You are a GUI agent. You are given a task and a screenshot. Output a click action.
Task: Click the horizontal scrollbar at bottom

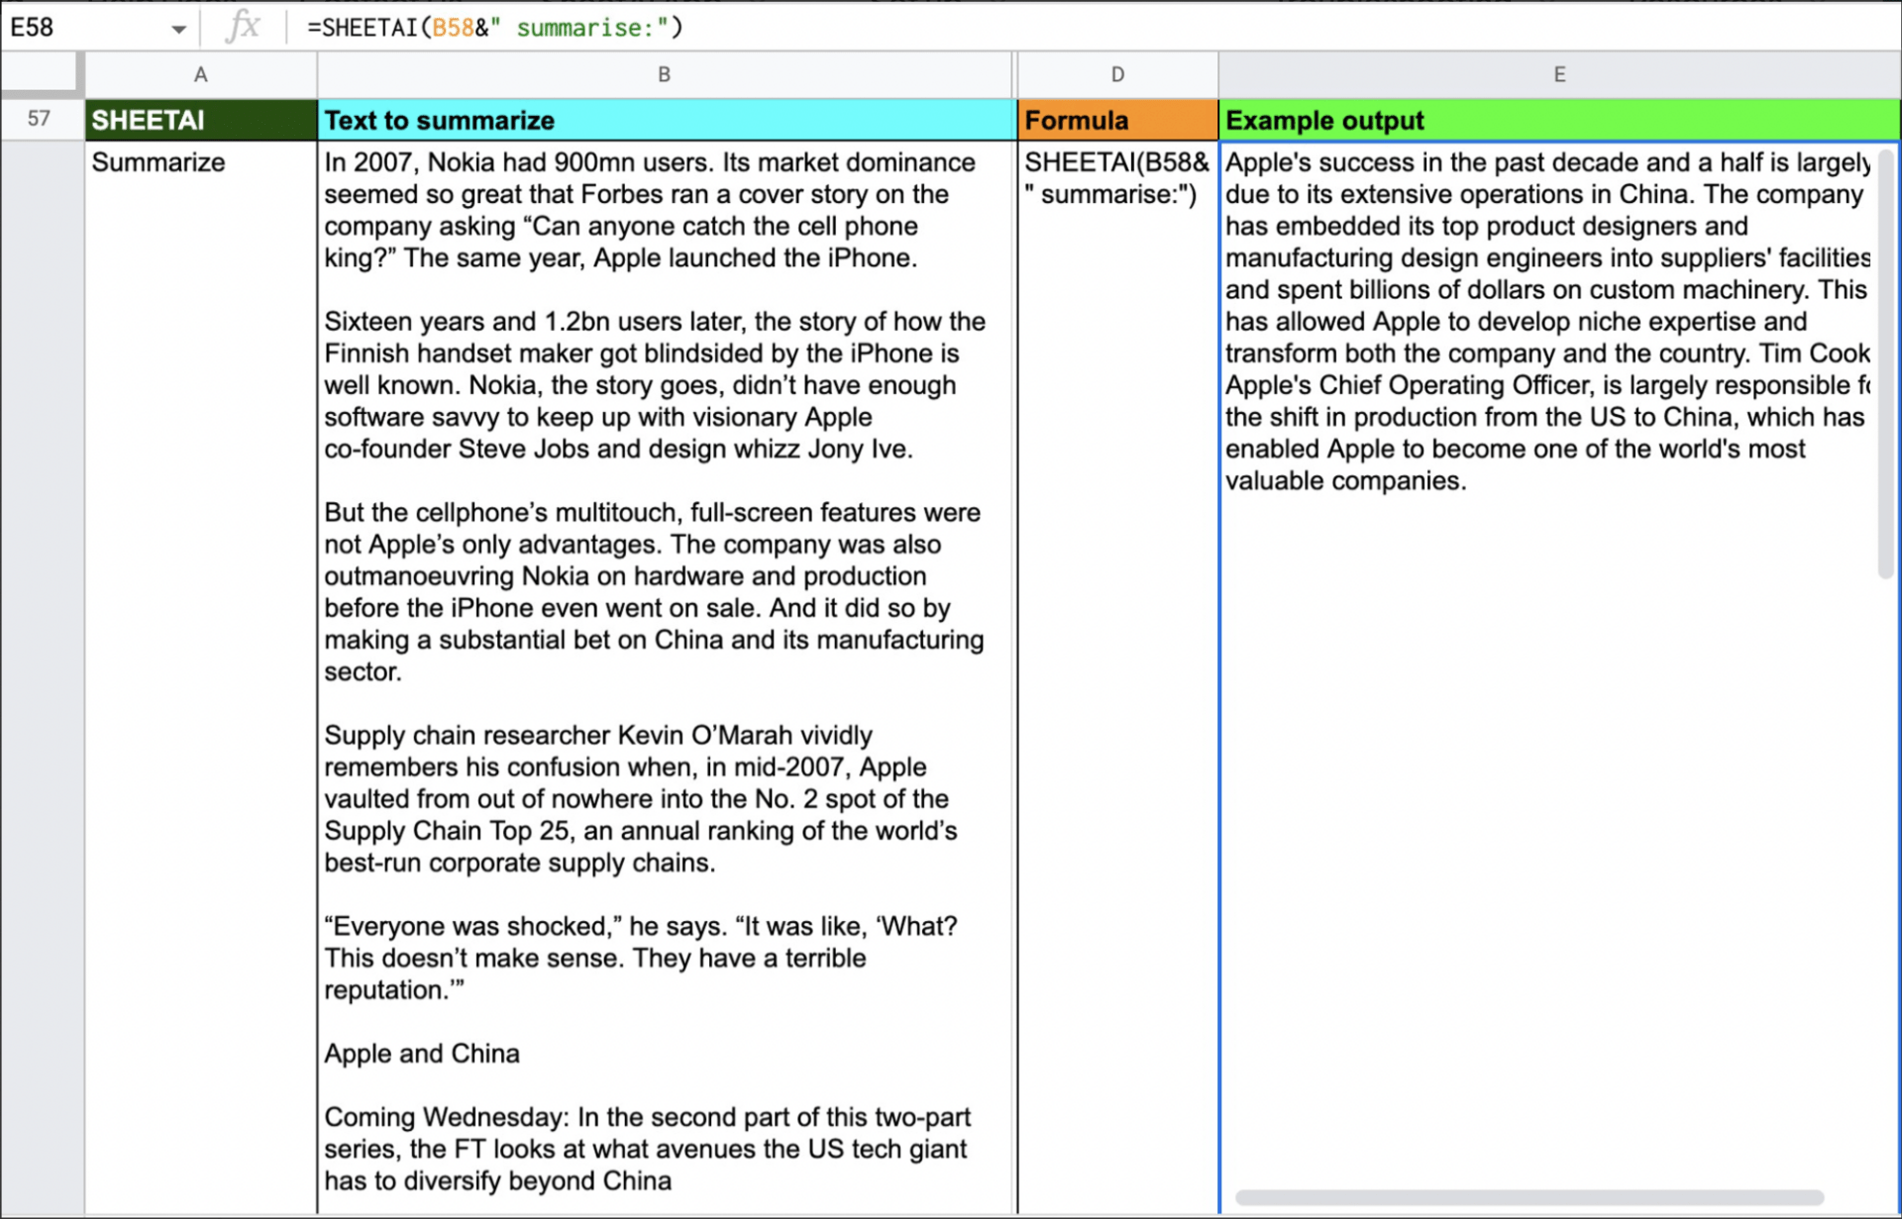[x=1529, y=1198]
